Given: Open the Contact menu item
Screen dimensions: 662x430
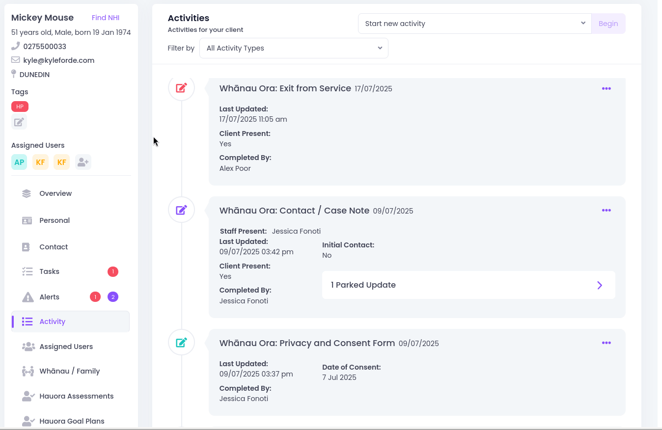Looking at the screenshot, I should click(71, 247).
